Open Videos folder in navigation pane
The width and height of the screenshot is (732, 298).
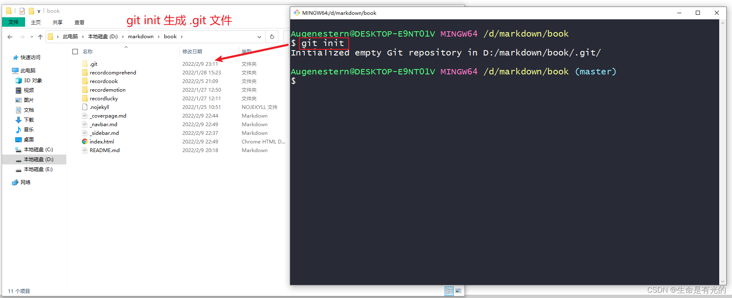click(25, 90)
